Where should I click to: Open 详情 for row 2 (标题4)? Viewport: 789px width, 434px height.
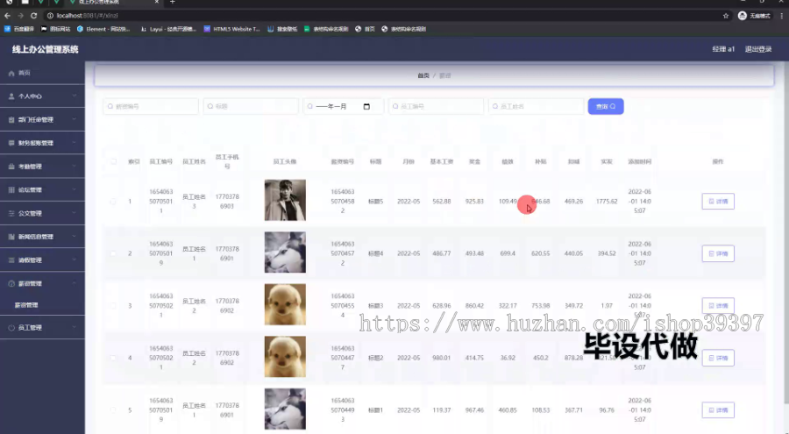[x=718, y=253]
